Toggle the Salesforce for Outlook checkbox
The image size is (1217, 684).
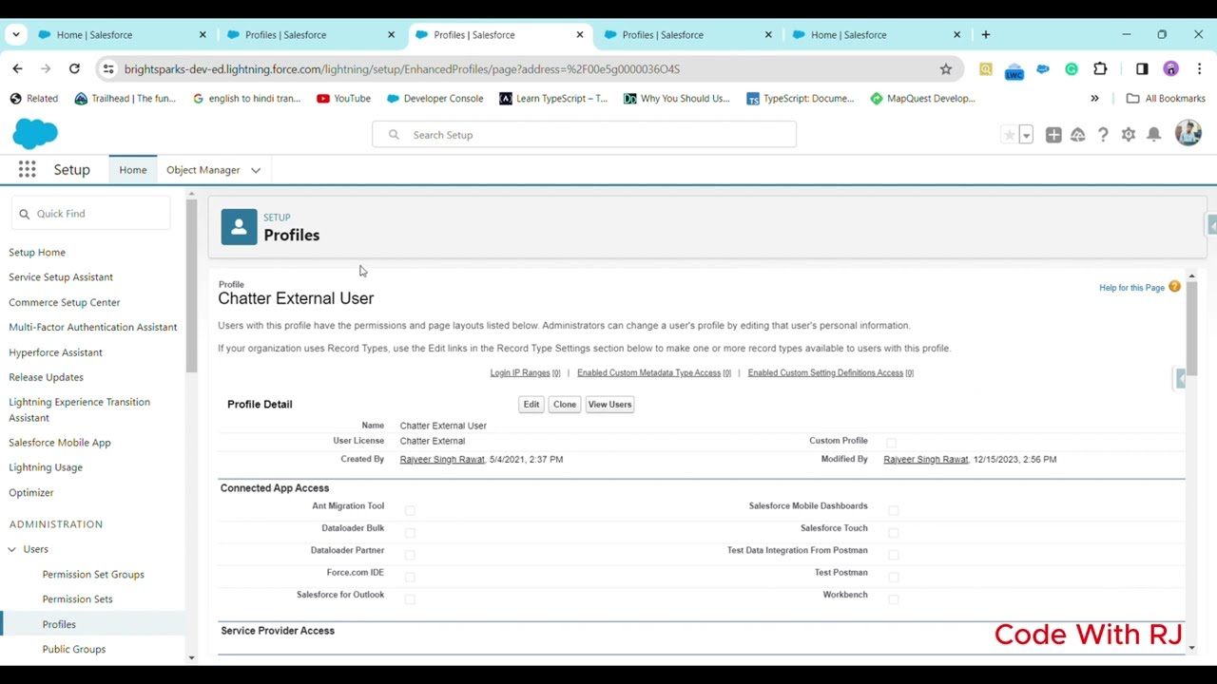(x=410, y=598)
